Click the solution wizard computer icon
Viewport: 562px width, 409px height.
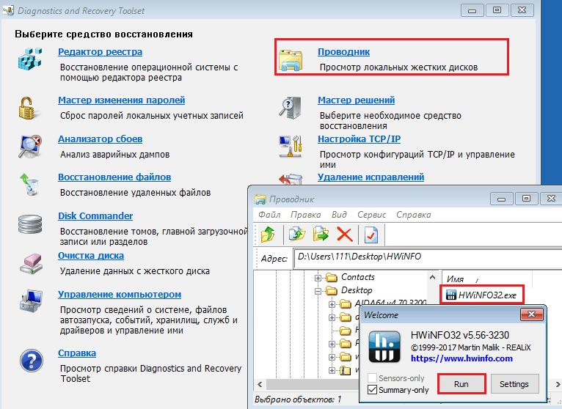(x=291, y=108)
